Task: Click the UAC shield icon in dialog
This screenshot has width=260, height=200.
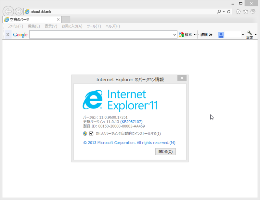Action: [x=85, y=133]
